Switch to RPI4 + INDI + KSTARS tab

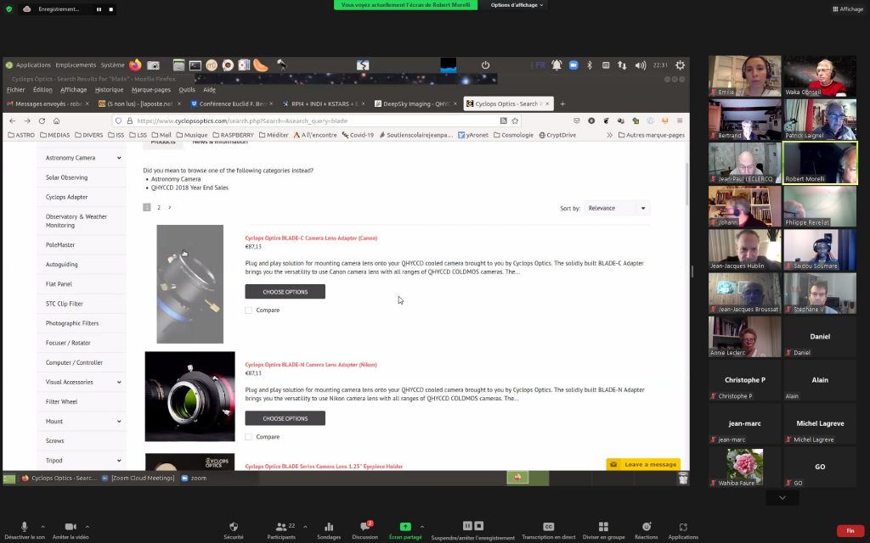(x=324, y=104)
